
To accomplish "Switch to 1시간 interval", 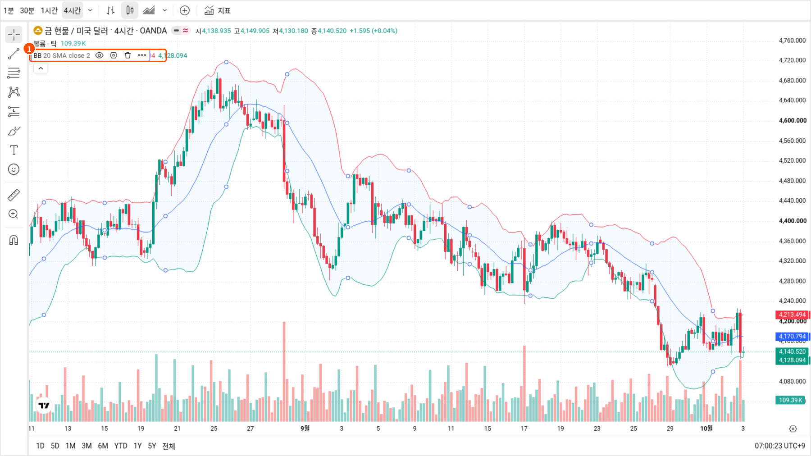I will [49, 10].
